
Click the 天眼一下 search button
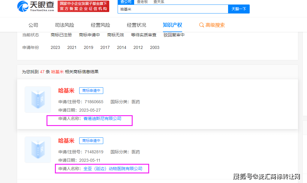239,9
